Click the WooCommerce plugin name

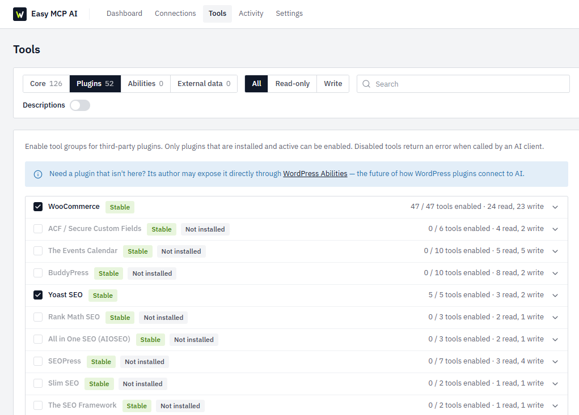(74, 207)
